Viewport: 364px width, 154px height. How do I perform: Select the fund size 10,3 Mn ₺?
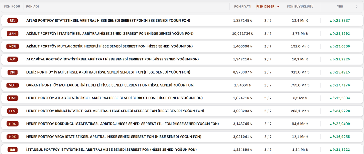pyautogui.click(x=300, y=59)
